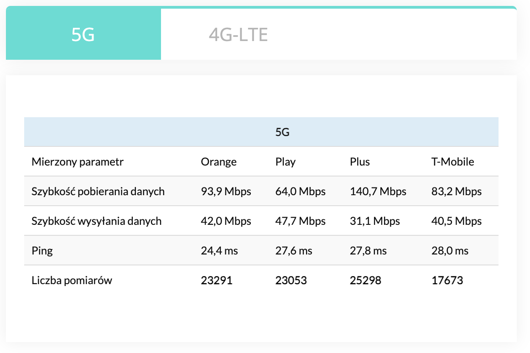
Task: Switch to the 4G-LTE tab
Action: pyautogui.click(x=238, y=35)
